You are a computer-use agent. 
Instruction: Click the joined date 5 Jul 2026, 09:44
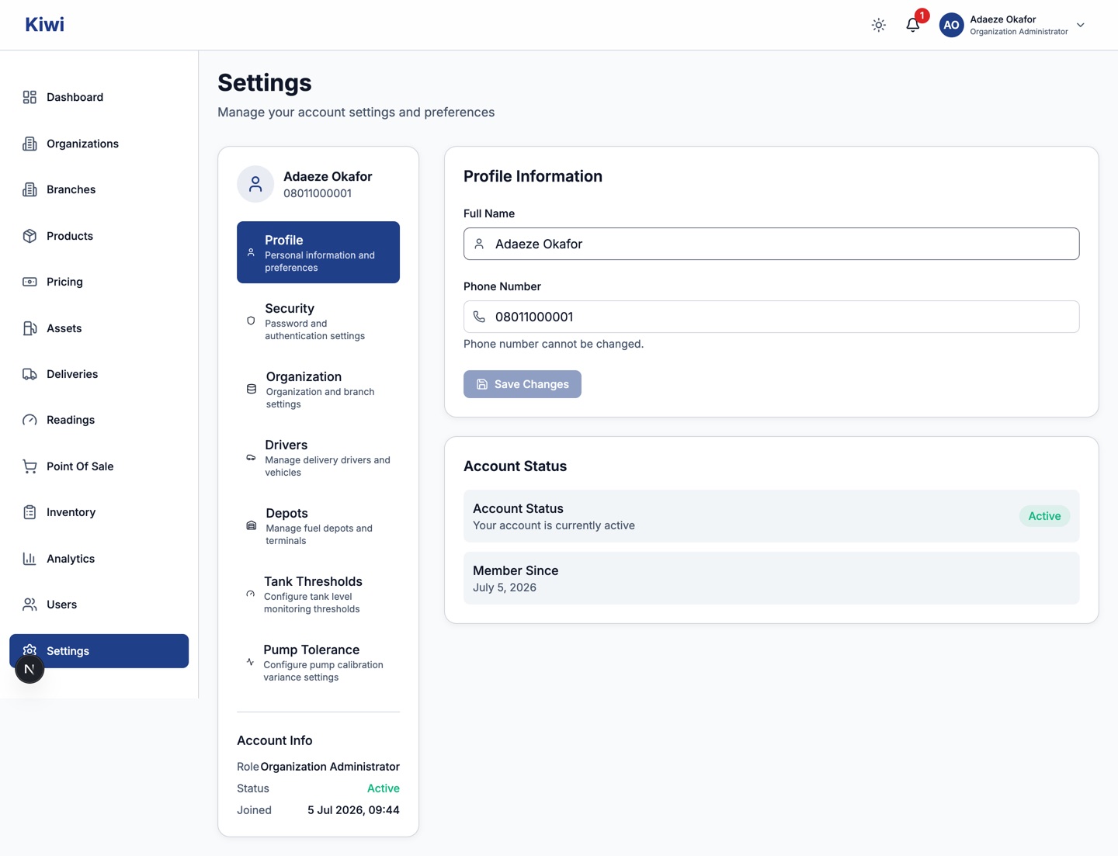click(x=353, y=810)
